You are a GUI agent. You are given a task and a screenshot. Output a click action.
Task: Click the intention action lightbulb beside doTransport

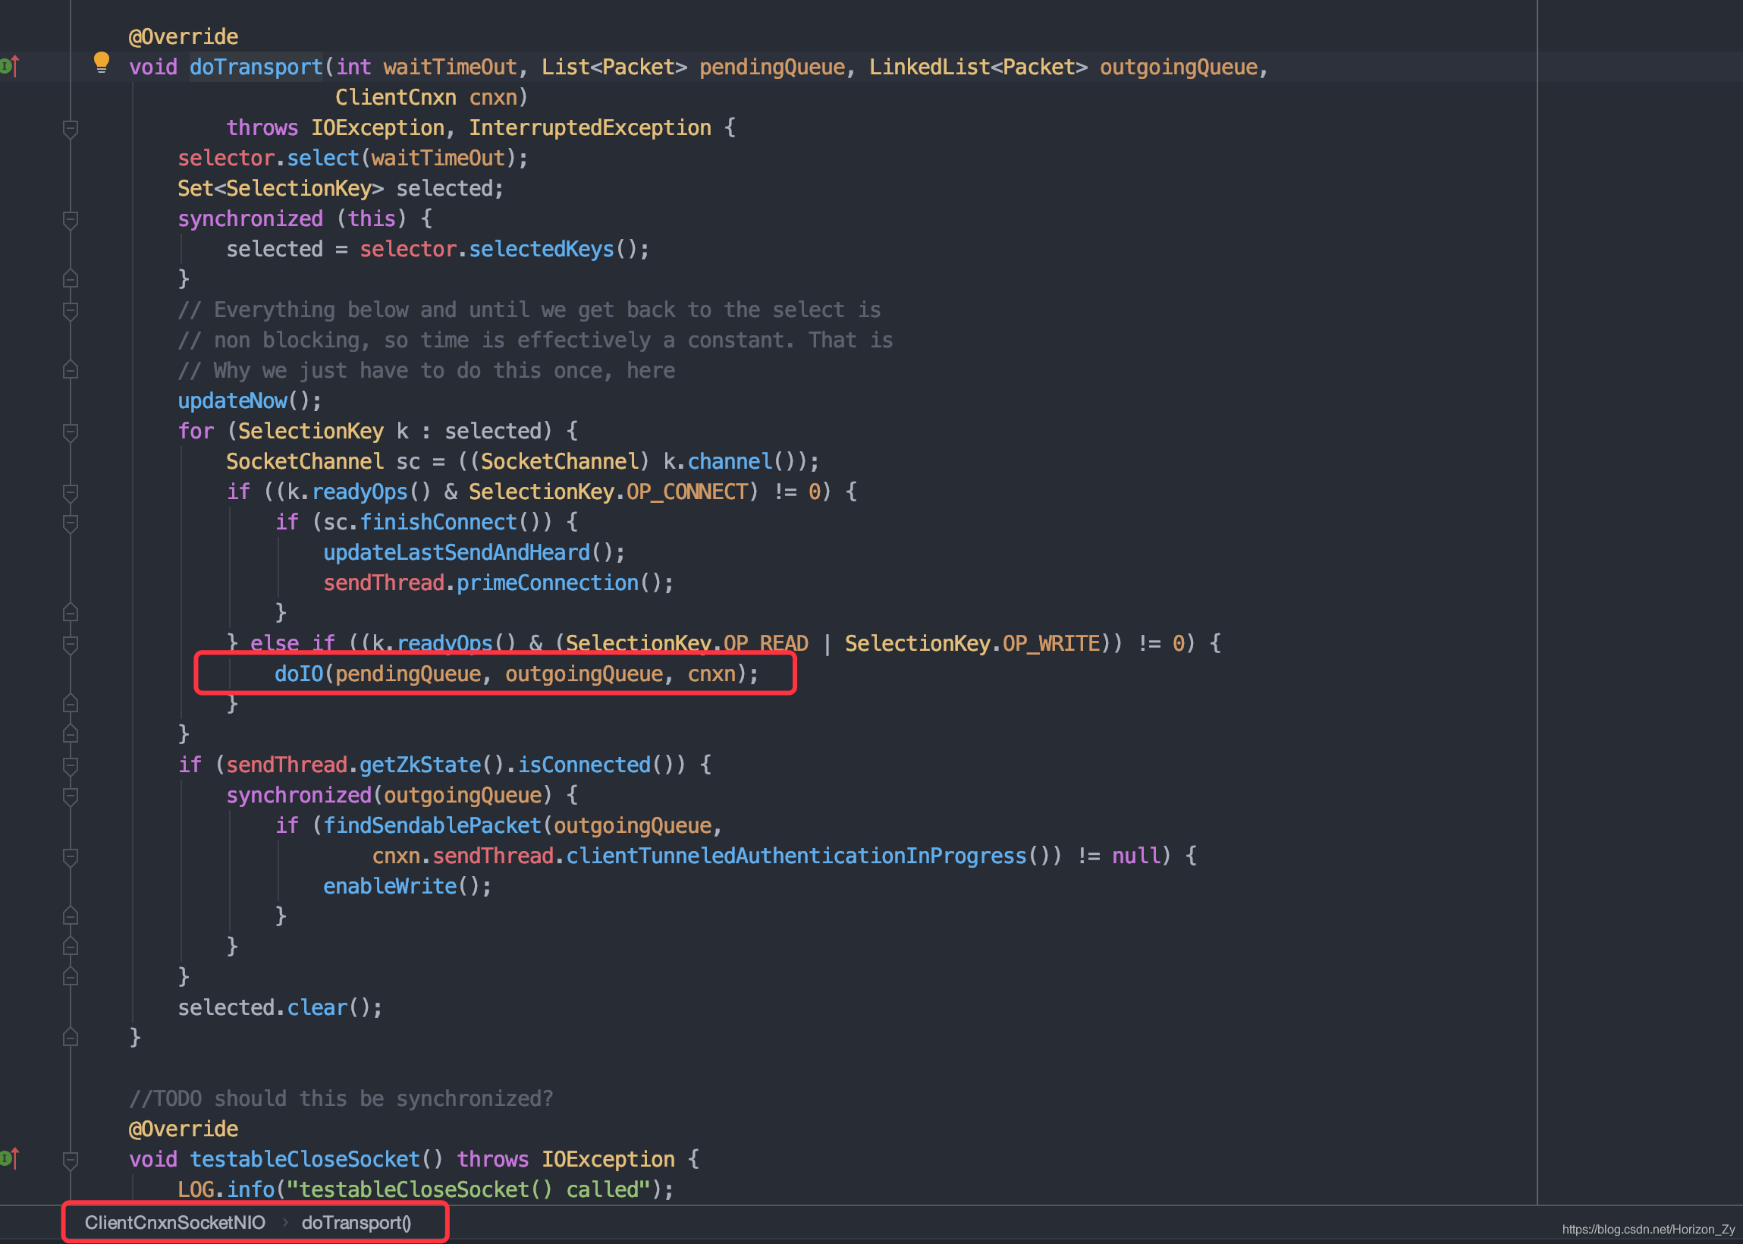(x=102, y=63)
